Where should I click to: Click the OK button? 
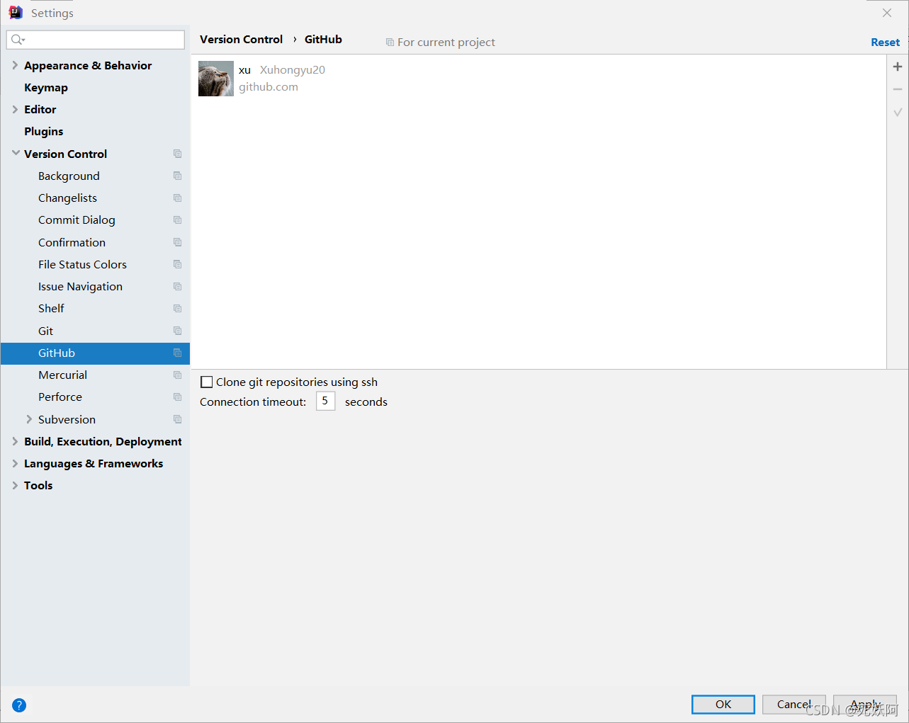[723, 705]
